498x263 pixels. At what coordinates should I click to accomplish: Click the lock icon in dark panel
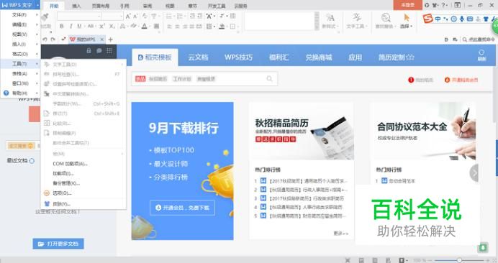[x=89, y=50]
